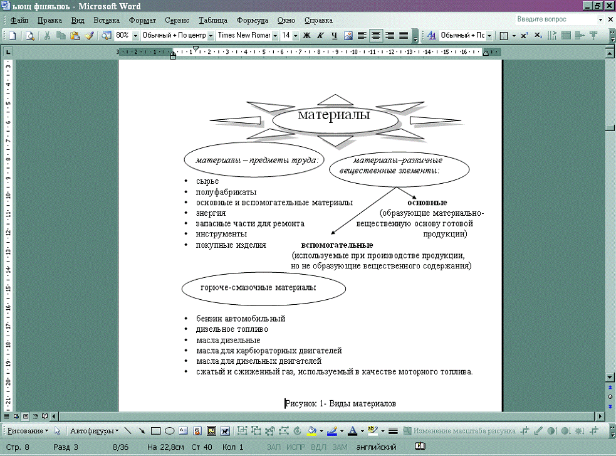Click the Format Painter brush icon
This screenshot has height=456, width=616.
click(89, 36)
